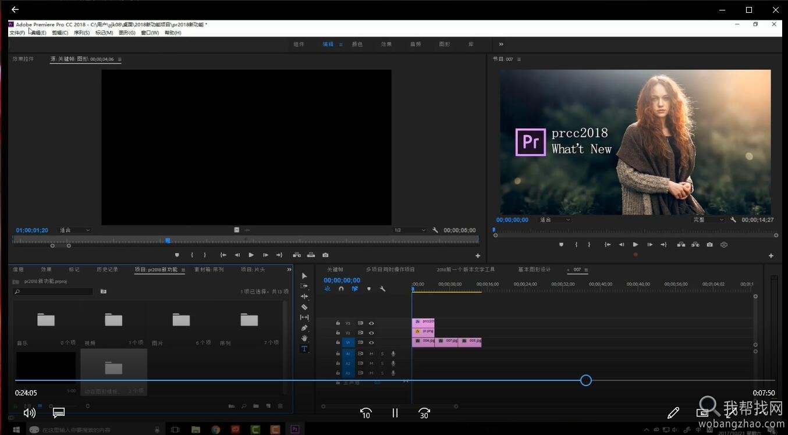This screenshot has width=788, height=435.
Task: Play the Source monitor
Action: pyautogui.click(x=251, y=255)
